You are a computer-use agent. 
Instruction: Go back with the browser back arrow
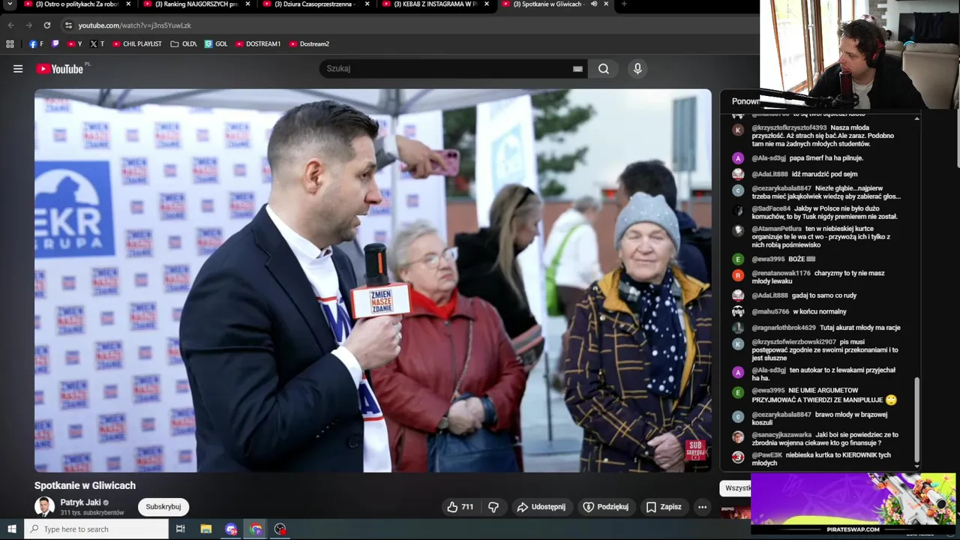11,25
